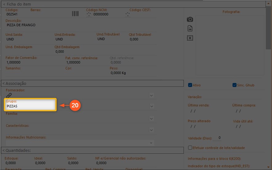The height and width of the screenshot is (170, 272).
Task: Click the Grupo field containing PIZZAS
Action: pos(30,106)
